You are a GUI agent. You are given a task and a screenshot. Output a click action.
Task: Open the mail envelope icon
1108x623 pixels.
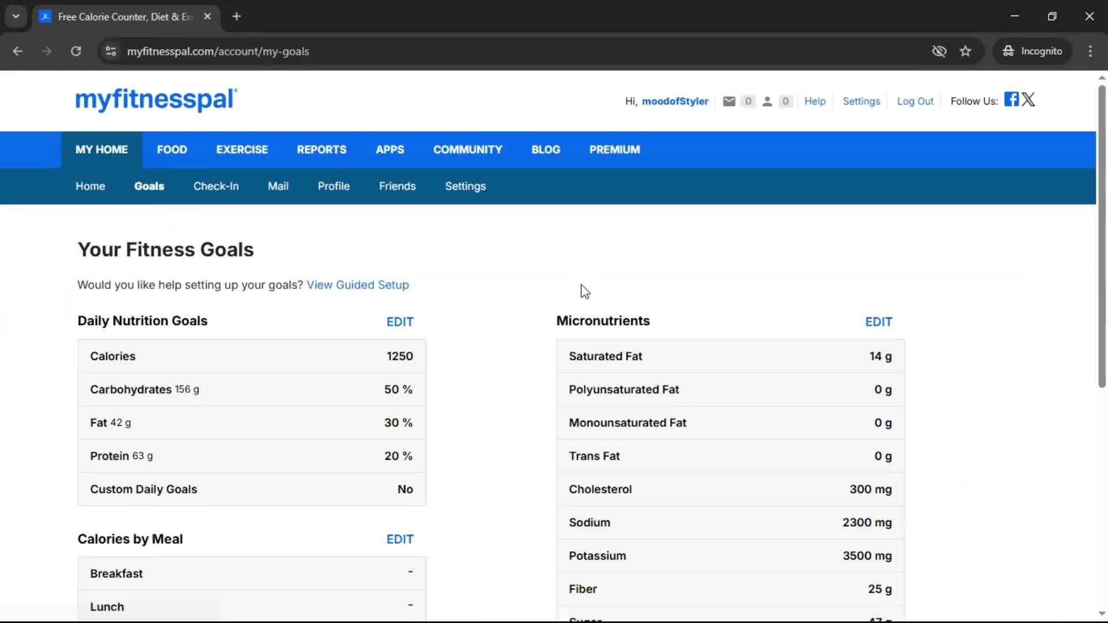[x=729, y=101]
